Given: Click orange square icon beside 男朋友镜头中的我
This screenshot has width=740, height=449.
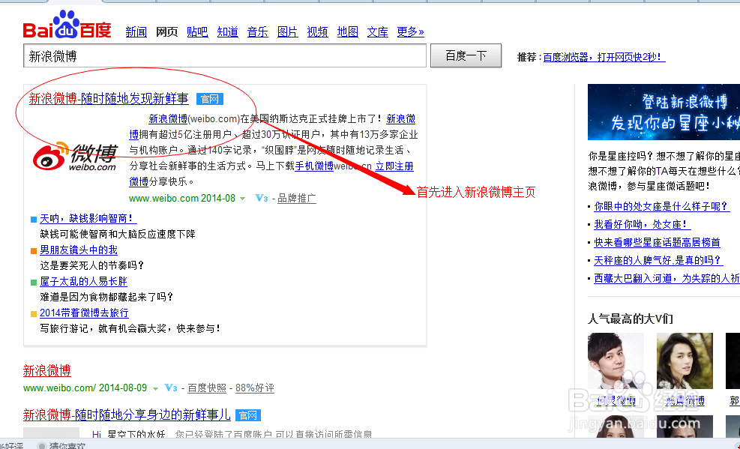Looking at the screenshot, I should pyautogui.click(x=34, y=251).
